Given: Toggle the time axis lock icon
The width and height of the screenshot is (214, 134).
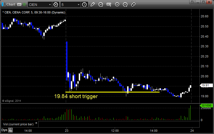Looking at the screenshot, I should coord(10,130).
